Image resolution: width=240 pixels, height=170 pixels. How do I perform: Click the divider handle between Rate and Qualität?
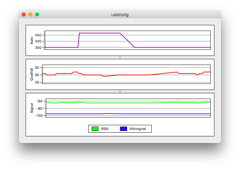coord(120,58)
